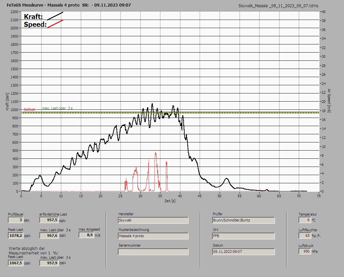Pick the black Kraft legend line sample
The height and width of the screenshot is (277, 344).
55,16
